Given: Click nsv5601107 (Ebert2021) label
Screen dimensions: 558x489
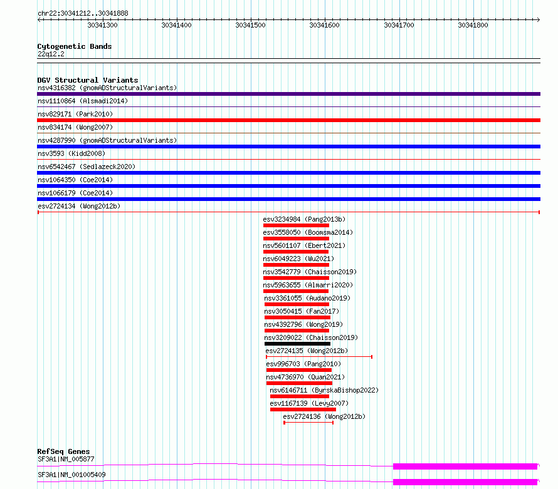Looking at the screenshot, I should [304, 245].
